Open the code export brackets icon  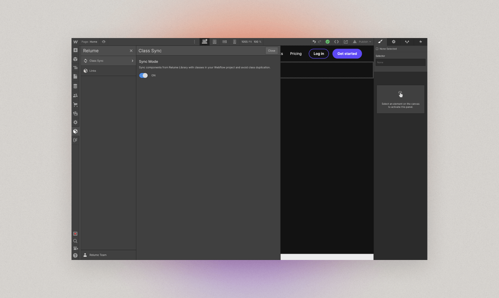(336, 42)
